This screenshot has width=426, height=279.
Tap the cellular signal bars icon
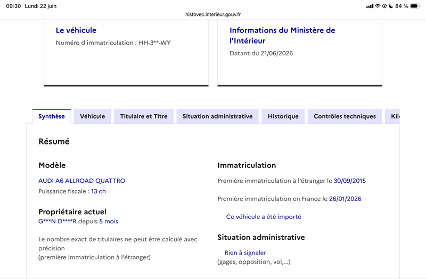click(370, 6)
